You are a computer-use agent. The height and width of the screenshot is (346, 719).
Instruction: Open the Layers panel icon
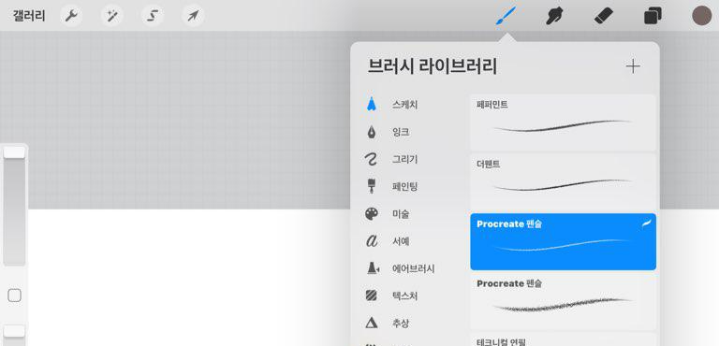pyautogui.click(x=653, y=17)
